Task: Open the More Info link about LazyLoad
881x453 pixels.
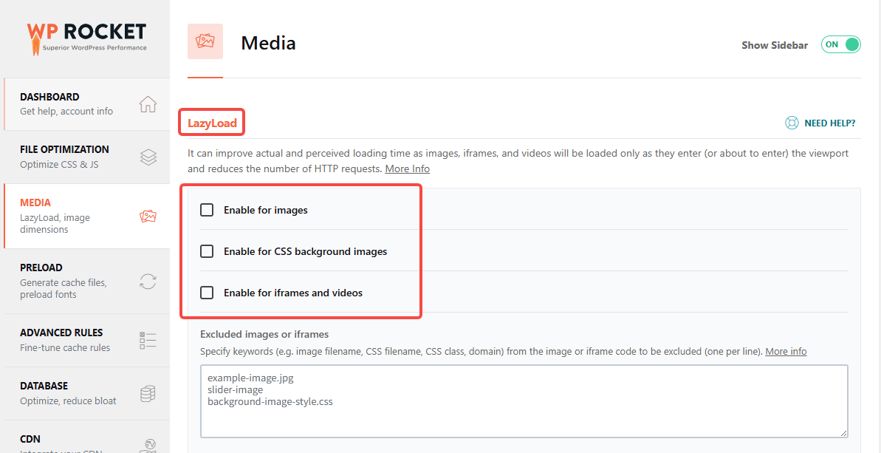Action: [407, 168]
